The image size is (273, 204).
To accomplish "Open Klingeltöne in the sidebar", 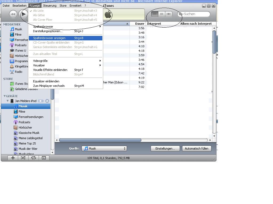I will (x=19, y=66).
